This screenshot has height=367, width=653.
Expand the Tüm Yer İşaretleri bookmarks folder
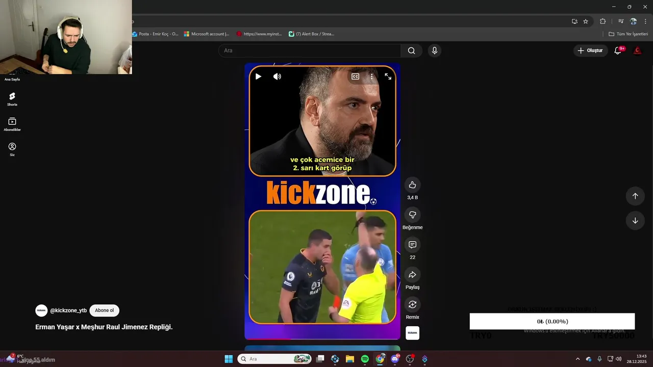click(628, 34)
